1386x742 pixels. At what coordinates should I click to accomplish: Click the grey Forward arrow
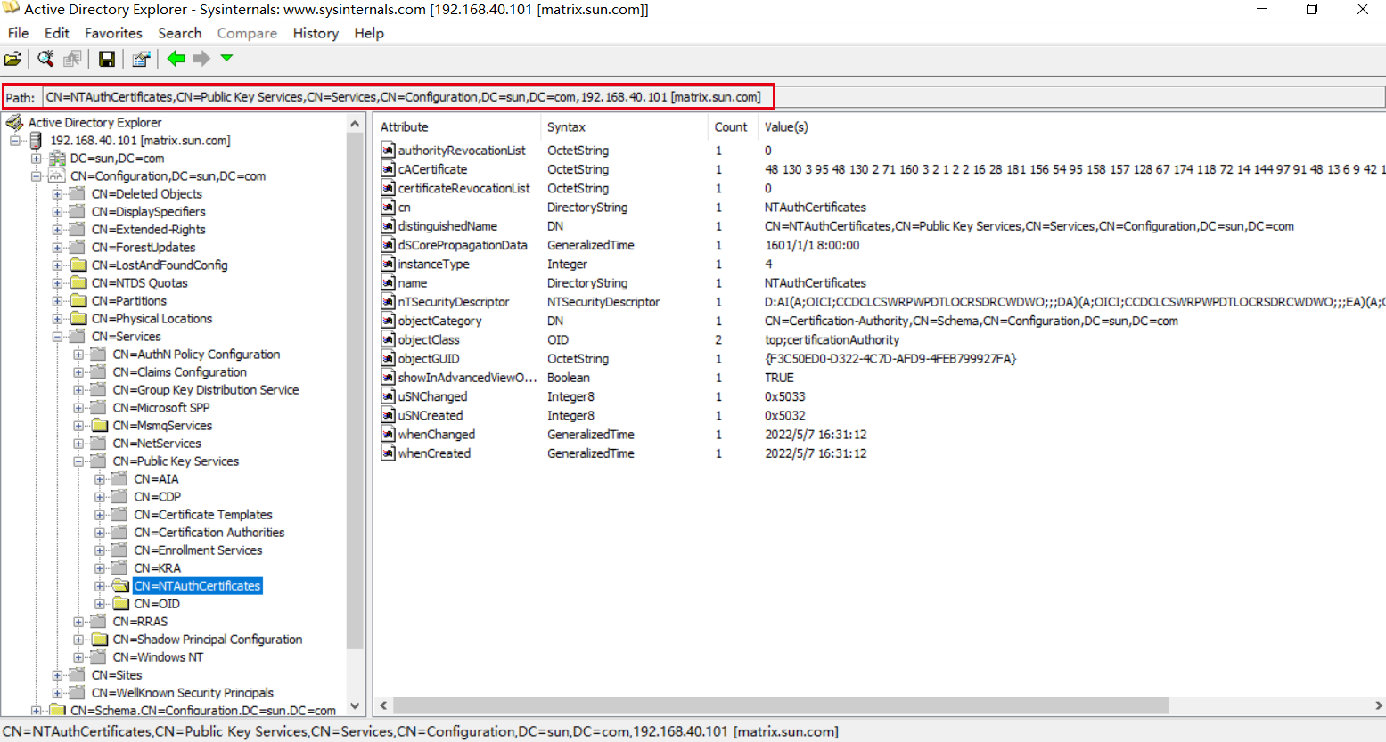[201, 59]
